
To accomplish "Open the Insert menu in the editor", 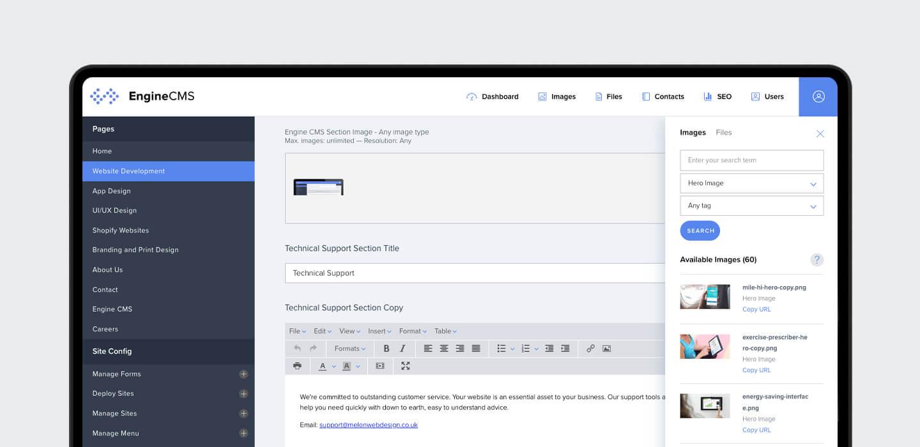I will 379,331.
